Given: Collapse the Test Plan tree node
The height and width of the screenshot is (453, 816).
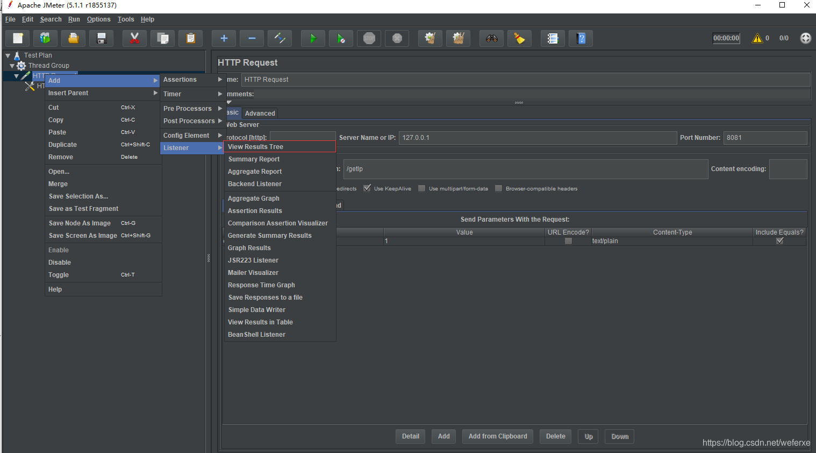Looking at the screenshot, I should click(8, 55).
